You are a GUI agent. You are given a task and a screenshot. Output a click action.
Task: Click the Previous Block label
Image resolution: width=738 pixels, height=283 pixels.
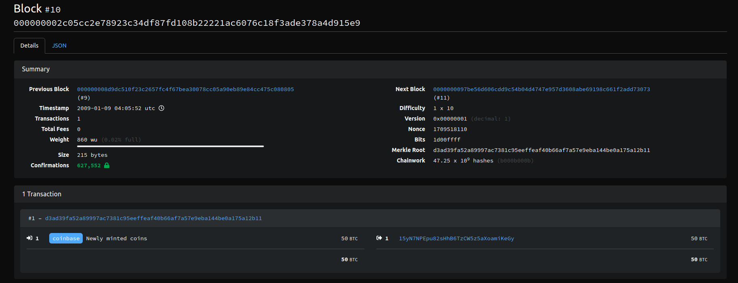tap(49, 89)
